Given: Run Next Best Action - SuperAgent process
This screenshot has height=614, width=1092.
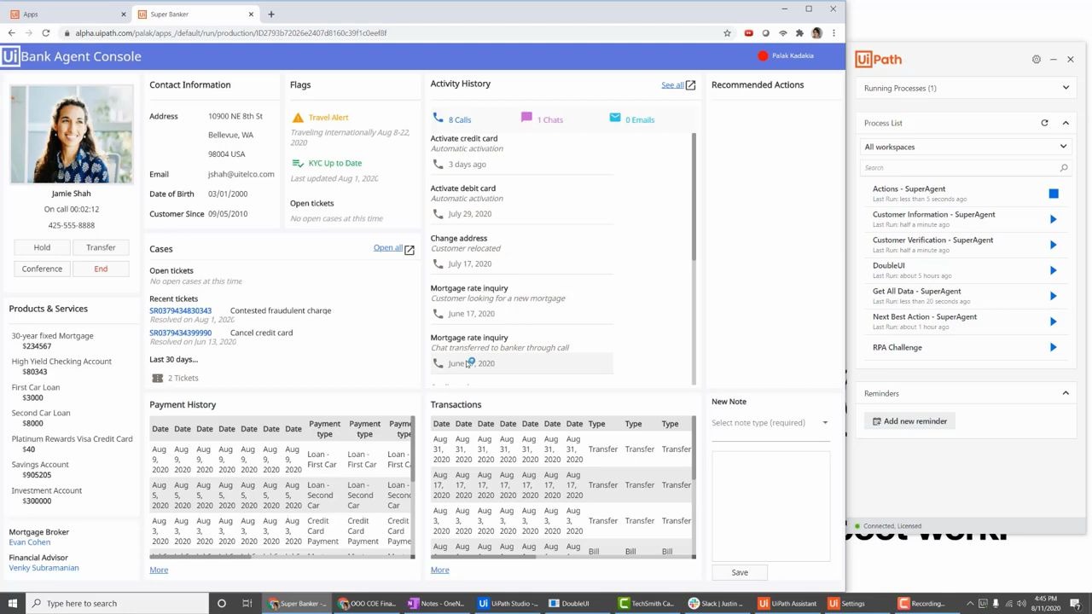Looking at the screenshot, I should tap(1054, 321).
